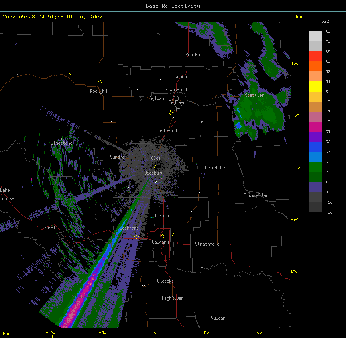Image resolution: width=346 pixels, height=338 pixels.
Task: Click the Sylvan town label
Action: coord(157,98)
